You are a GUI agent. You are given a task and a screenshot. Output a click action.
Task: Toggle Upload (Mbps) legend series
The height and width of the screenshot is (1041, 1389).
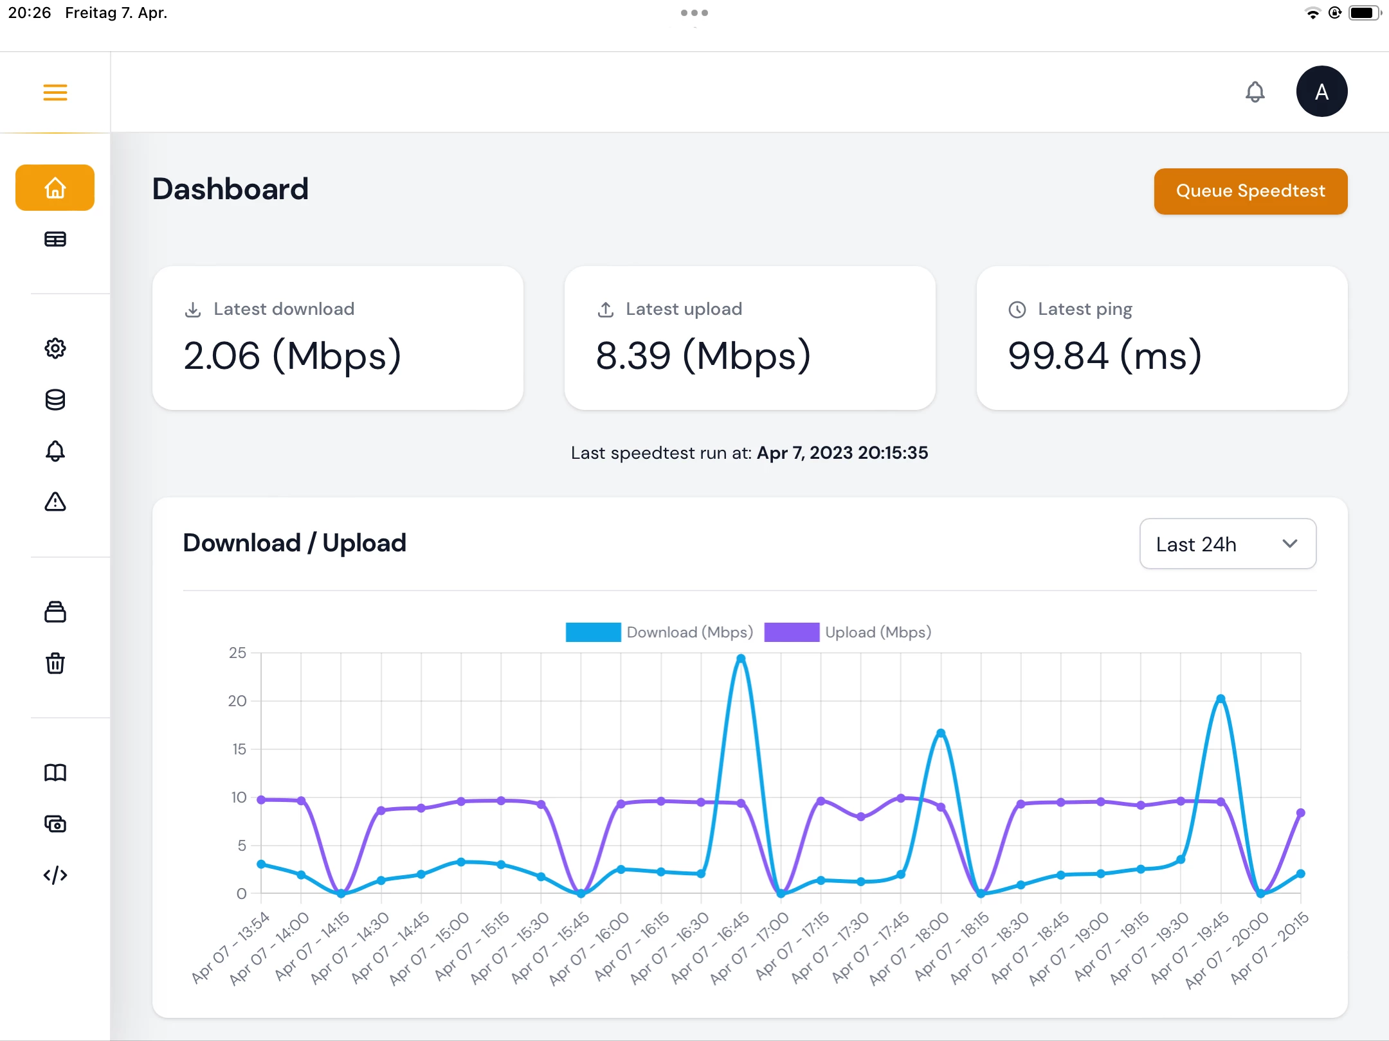click(x=849, y=632)
